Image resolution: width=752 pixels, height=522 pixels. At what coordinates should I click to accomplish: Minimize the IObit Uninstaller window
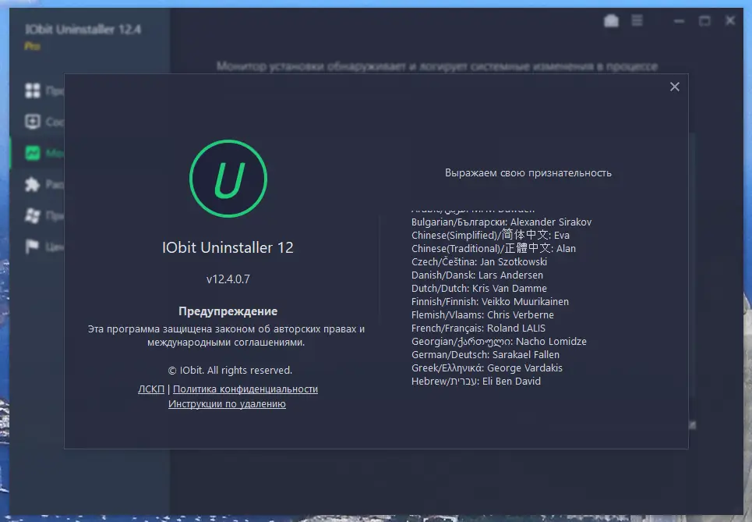pyautogui.click(x=679, y=21)
